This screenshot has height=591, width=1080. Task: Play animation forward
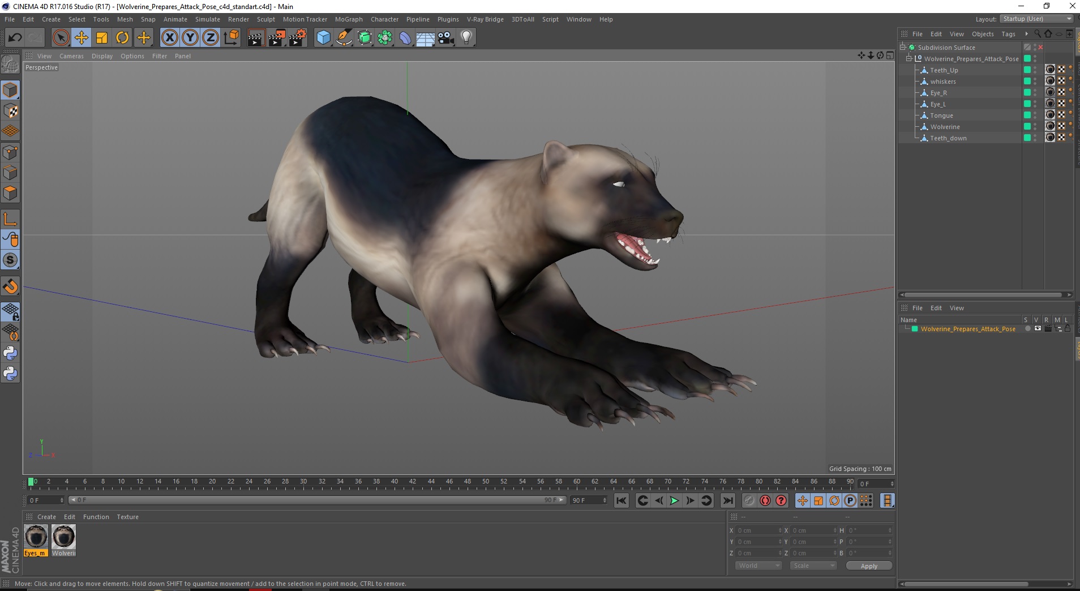[x=674, y=500]
